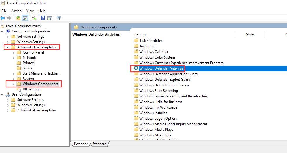
Task: Expand the Control Panel tree node
Action: pyautogui.click(x=13, y=52)
